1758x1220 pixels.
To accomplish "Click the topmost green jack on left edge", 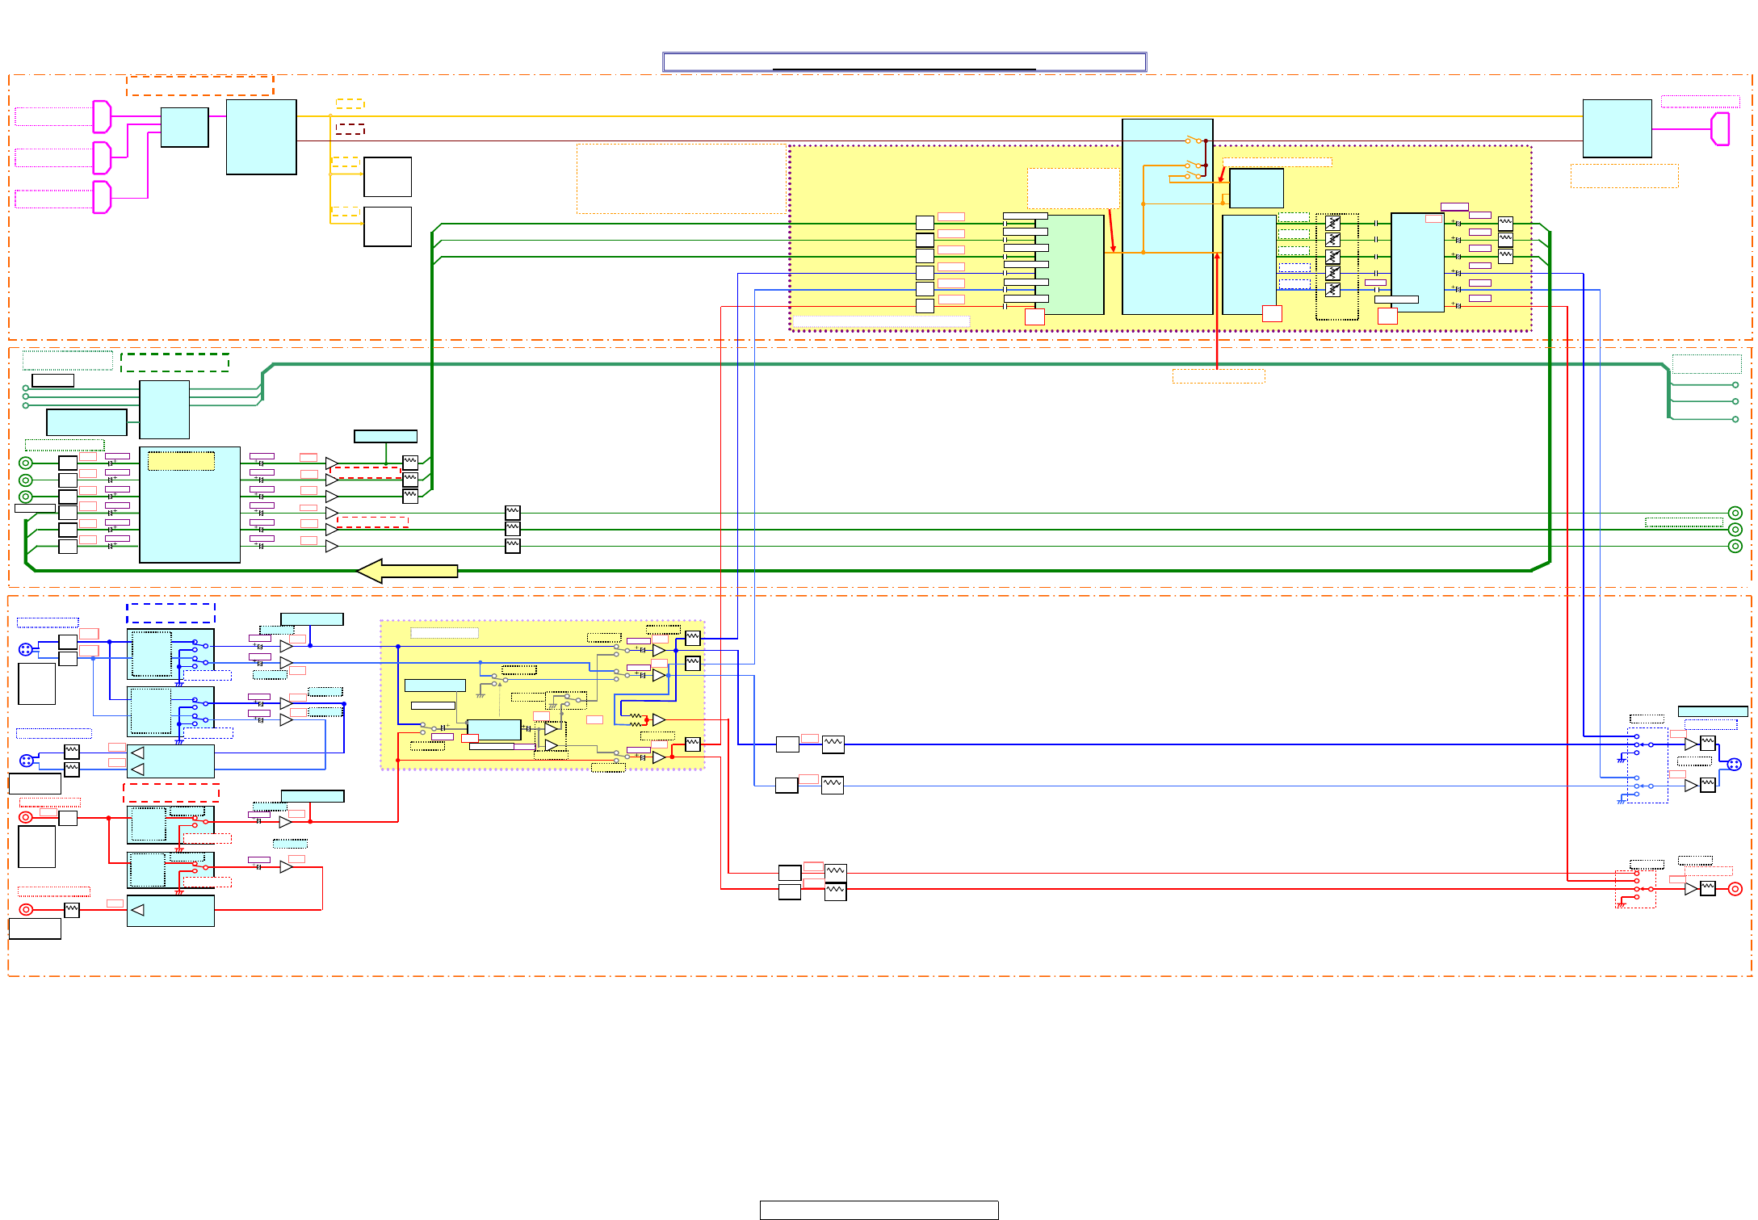I will 26,463.
